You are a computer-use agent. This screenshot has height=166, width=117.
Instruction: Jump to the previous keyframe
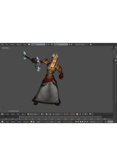[x=78, y=122]
